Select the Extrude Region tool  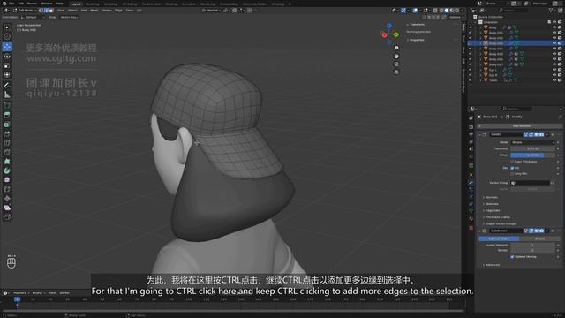[x=7, y=115]
